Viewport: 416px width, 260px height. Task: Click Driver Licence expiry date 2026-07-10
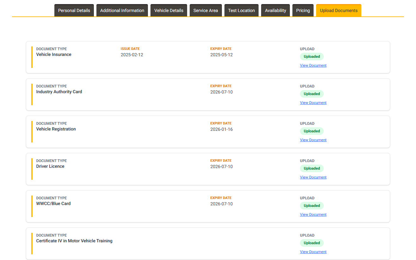pos(222,166)
